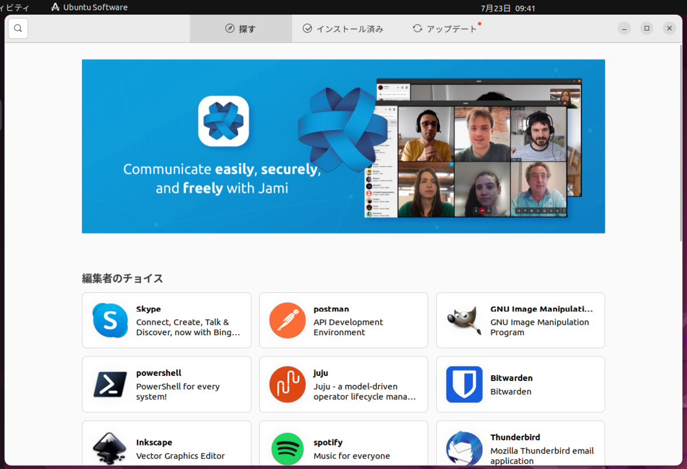Image resolution: width=687 pixels, height=469 pixels.
Task: Click the checkmark icon beside インストール済み
Action: pyautogui.click(x=307, y=29)
